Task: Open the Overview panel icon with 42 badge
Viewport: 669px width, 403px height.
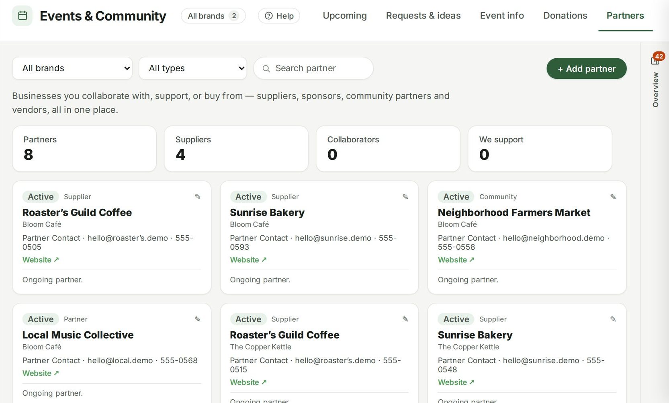Action: 655,60
